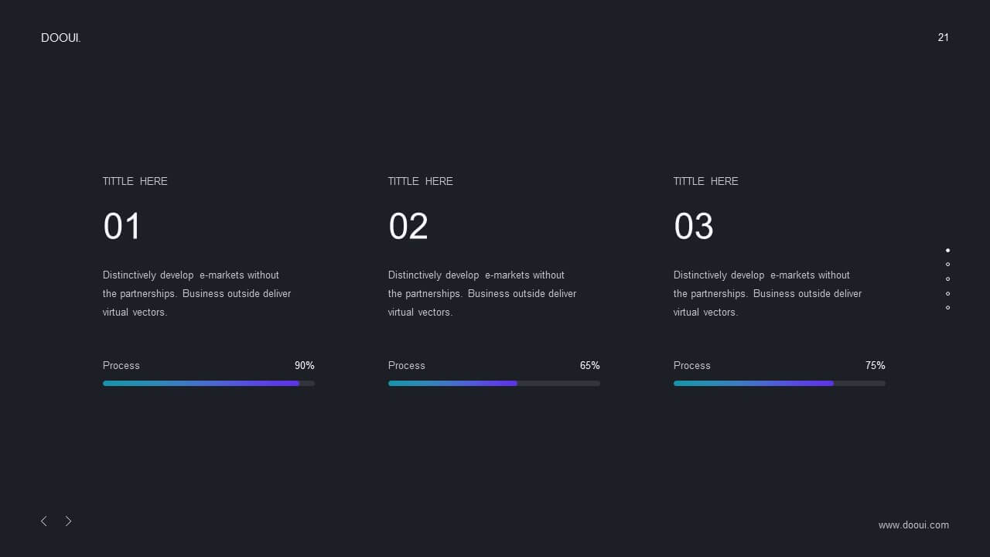Click the 65% value label
The width and height of the screenshot is (990, 557).
(x=590, y=365)
